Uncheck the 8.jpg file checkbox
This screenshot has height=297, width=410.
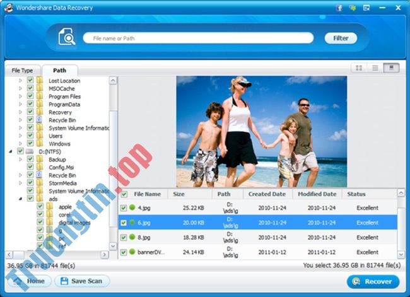point(124,237)
